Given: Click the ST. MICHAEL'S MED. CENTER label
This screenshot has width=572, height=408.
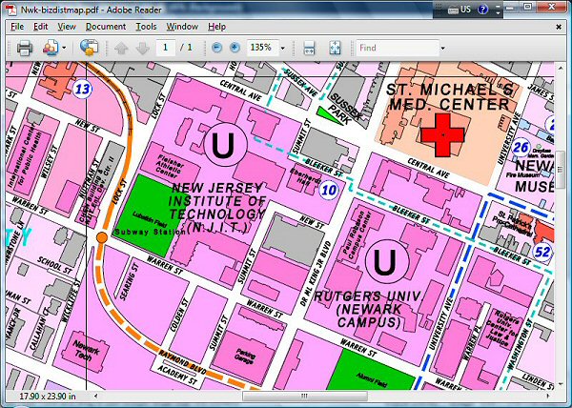Looking at the screenshot, I should point(450,96).
